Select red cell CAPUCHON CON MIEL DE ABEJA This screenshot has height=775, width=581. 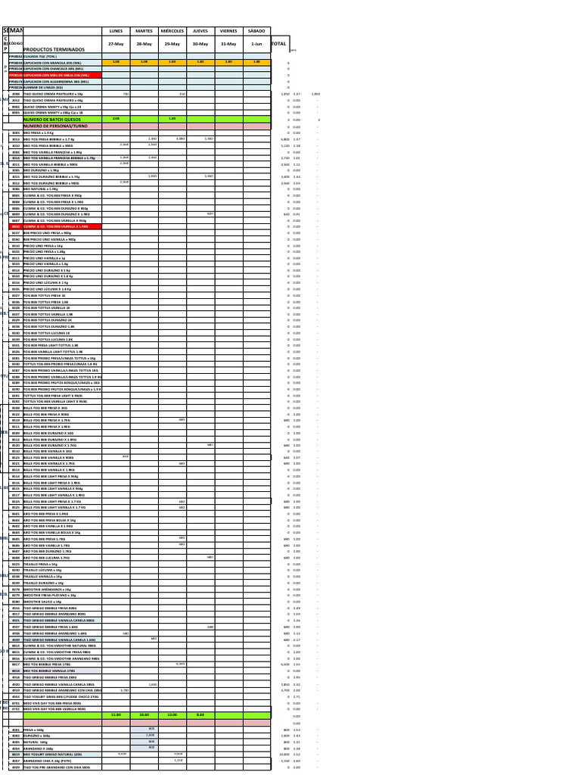coord(62,75)
